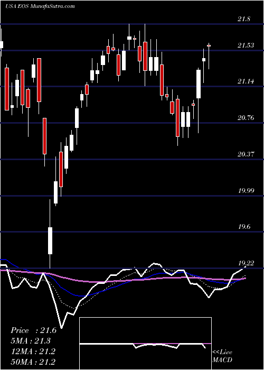Image resolution: width=264 pixels, height=370 pixels.
Task: Click the last red candlestick near 21.53
Action: (209, 46)
